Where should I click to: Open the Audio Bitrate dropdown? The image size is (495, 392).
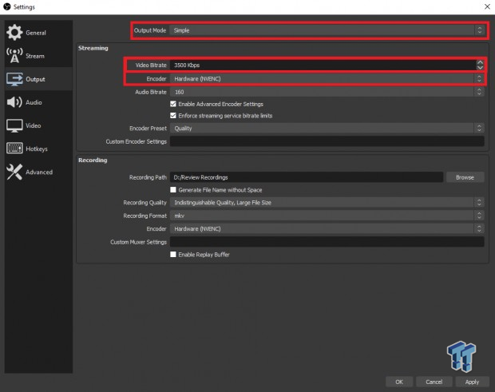point(327,92)
